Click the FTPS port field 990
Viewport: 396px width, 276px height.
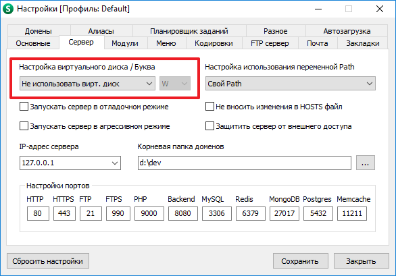pos(118,213)
